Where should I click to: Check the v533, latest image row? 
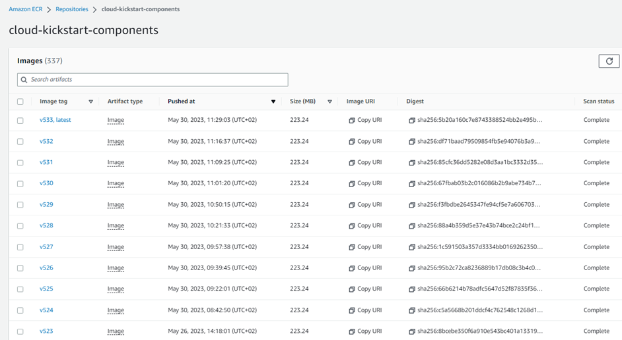pos(20,121)
